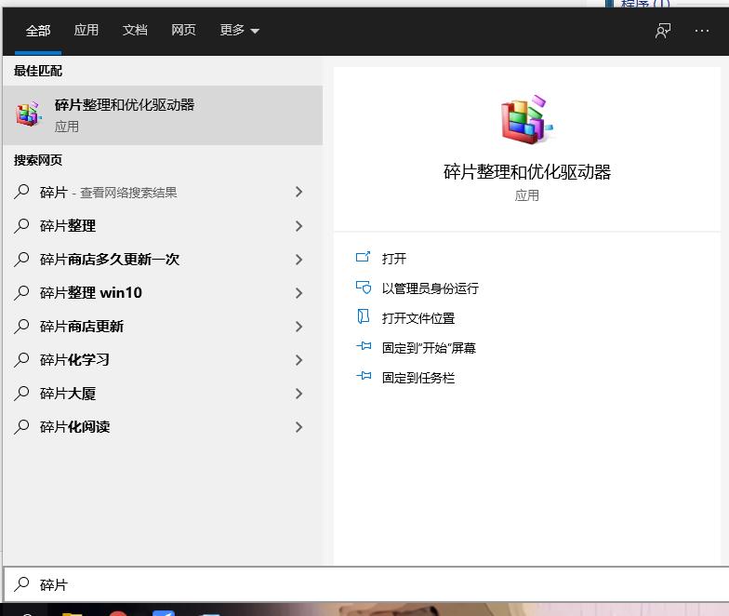This screenshot has height=616, width=729.
Task: Select 碎片 - 查看网络搜索结果 suggestion
Action: 163,192
